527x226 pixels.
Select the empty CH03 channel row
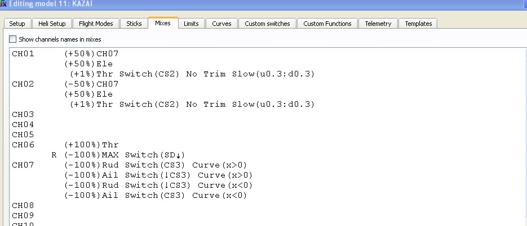23,115
